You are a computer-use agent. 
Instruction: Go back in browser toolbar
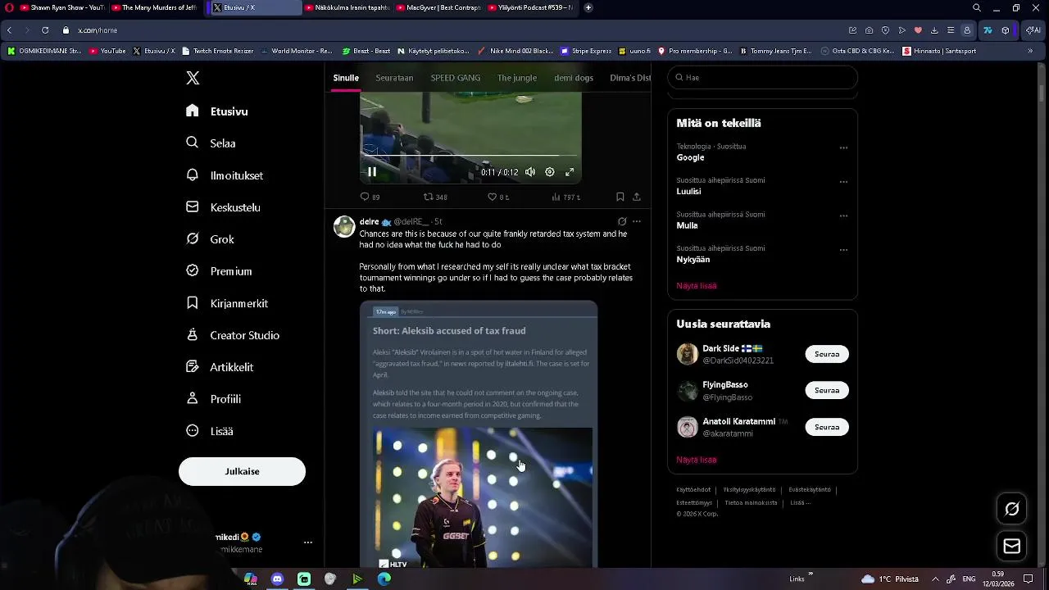click(9, 30)
